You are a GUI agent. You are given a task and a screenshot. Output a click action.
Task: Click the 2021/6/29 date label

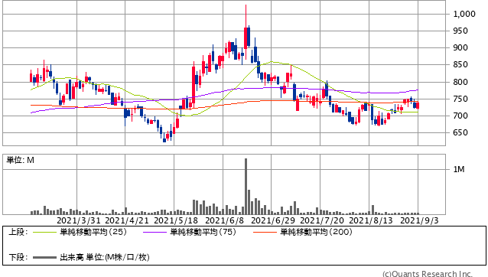tap(273, 220)
